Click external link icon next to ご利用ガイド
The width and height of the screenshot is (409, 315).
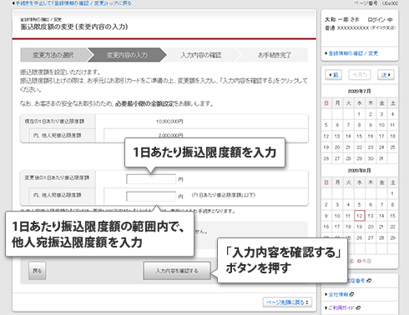click(x=358, y=307)
